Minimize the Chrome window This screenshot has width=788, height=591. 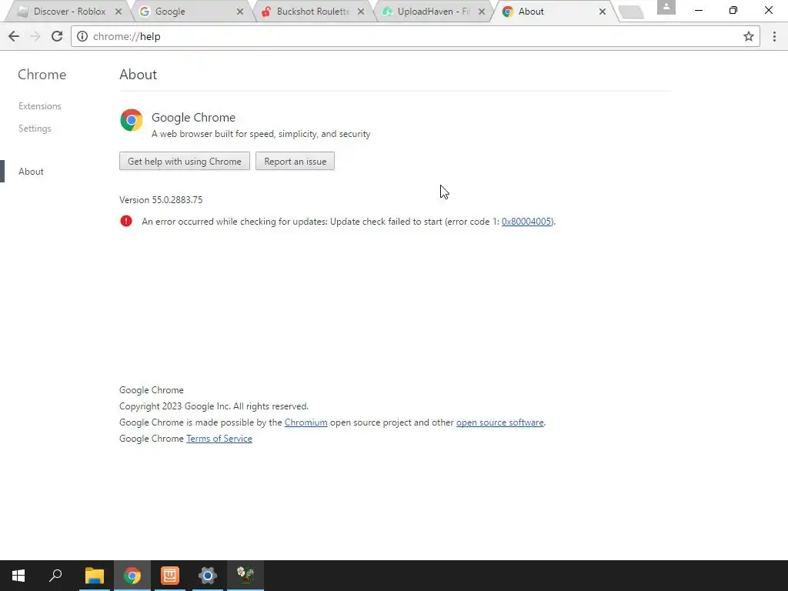(x=699, y=10)
